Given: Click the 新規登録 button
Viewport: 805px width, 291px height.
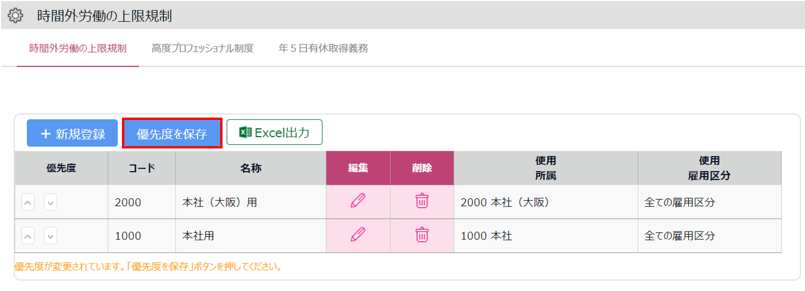Looking at the screenshot, I should coord(73,134).
